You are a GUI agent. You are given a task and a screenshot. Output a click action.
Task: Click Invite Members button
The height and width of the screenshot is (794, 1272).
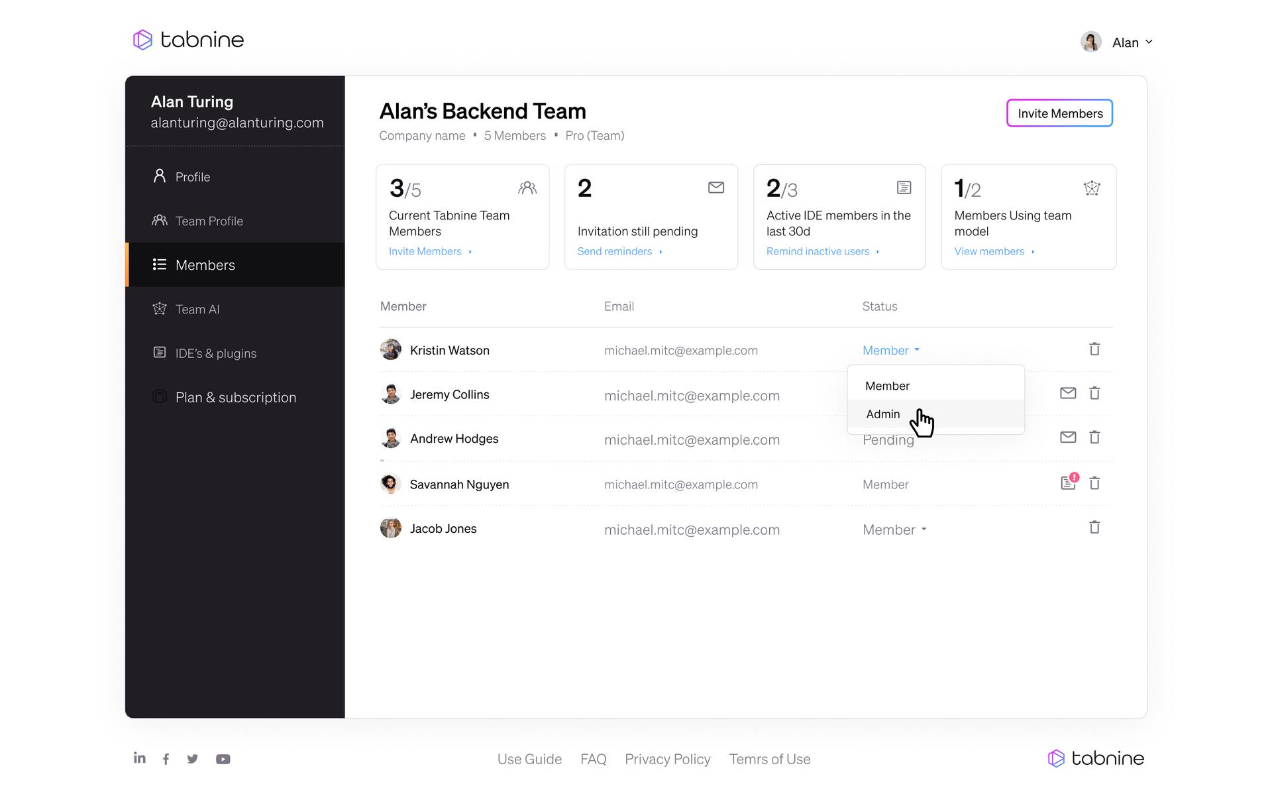[1059, 113]
